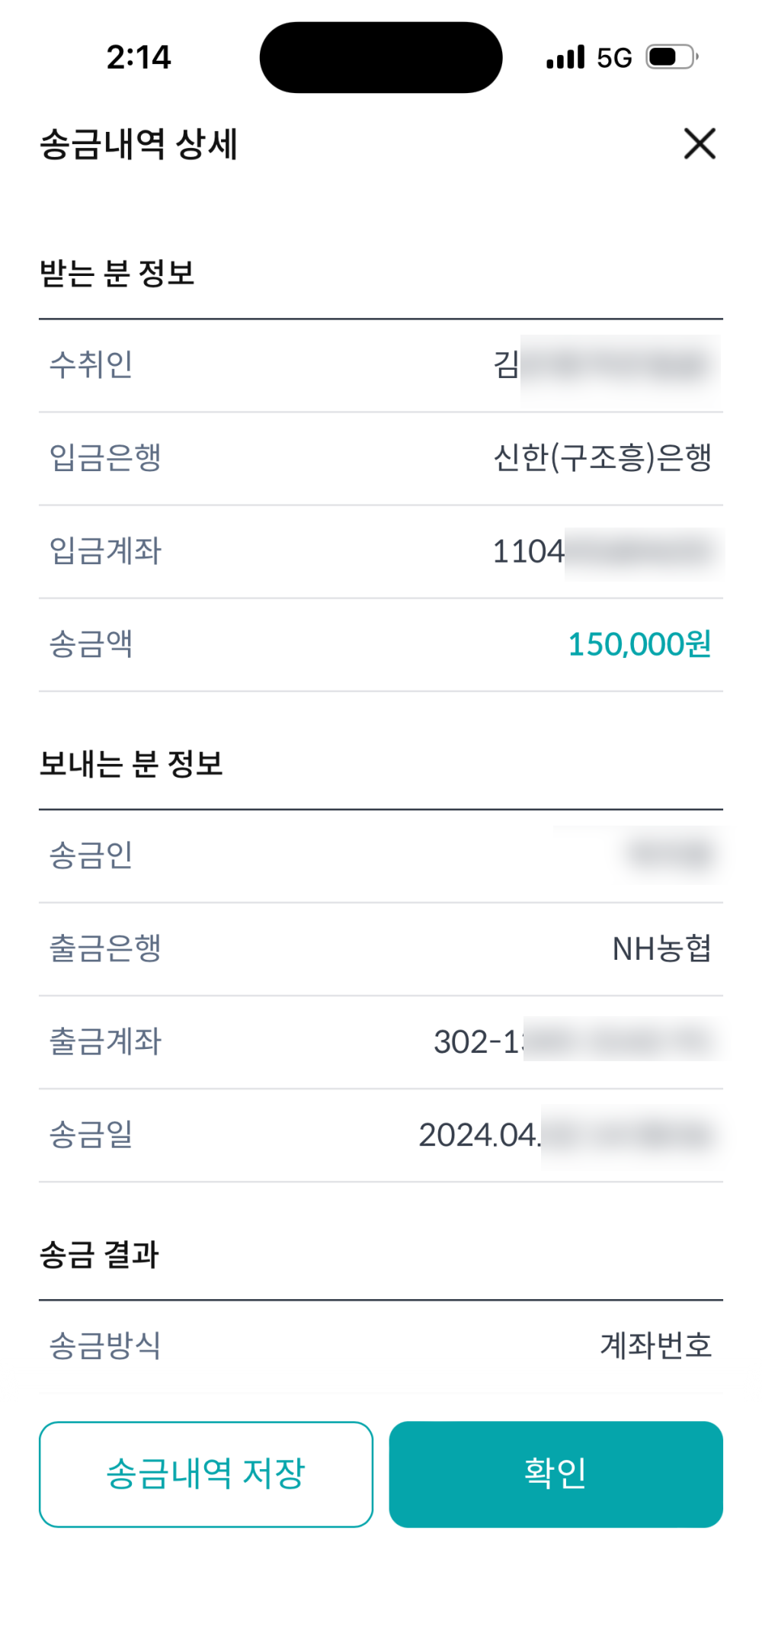Tap the 계좌번호 transfer method value

click(x=655, y=1345)
